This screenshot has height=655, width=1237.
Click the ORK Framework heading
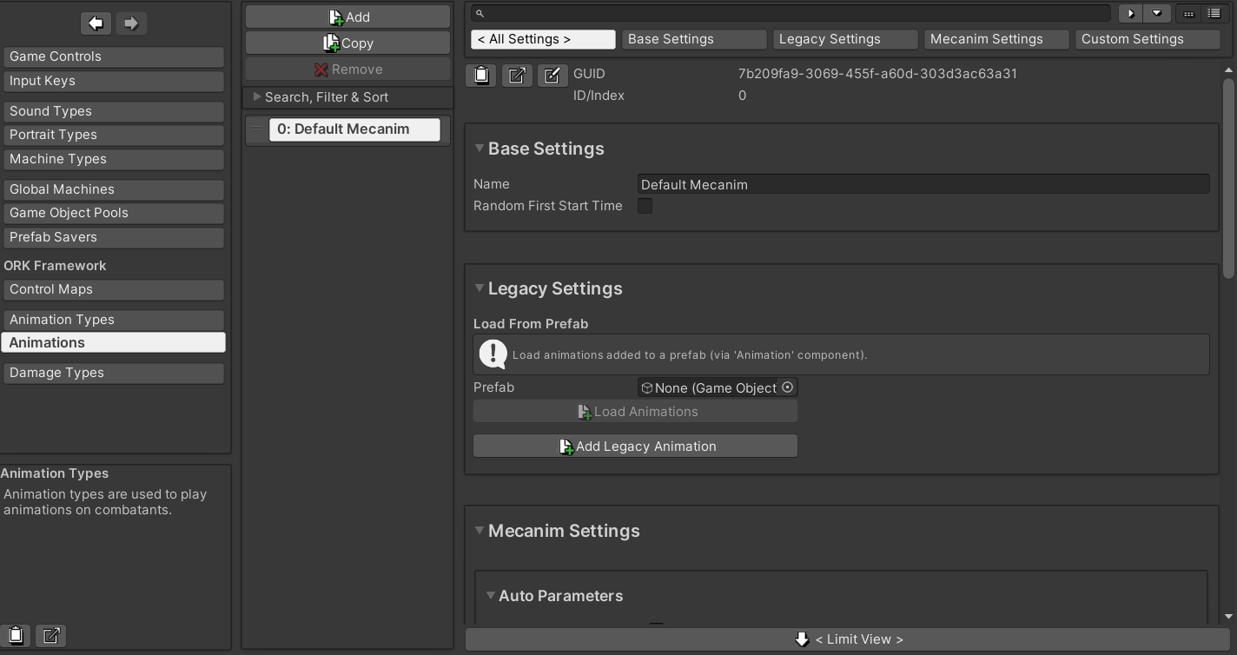55,266
